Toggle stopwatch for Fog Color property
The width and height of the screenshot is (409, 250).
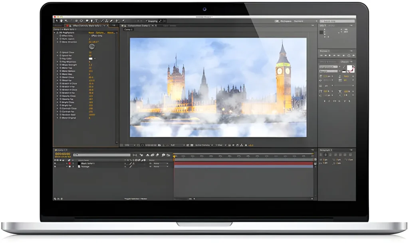click(60, 59)
